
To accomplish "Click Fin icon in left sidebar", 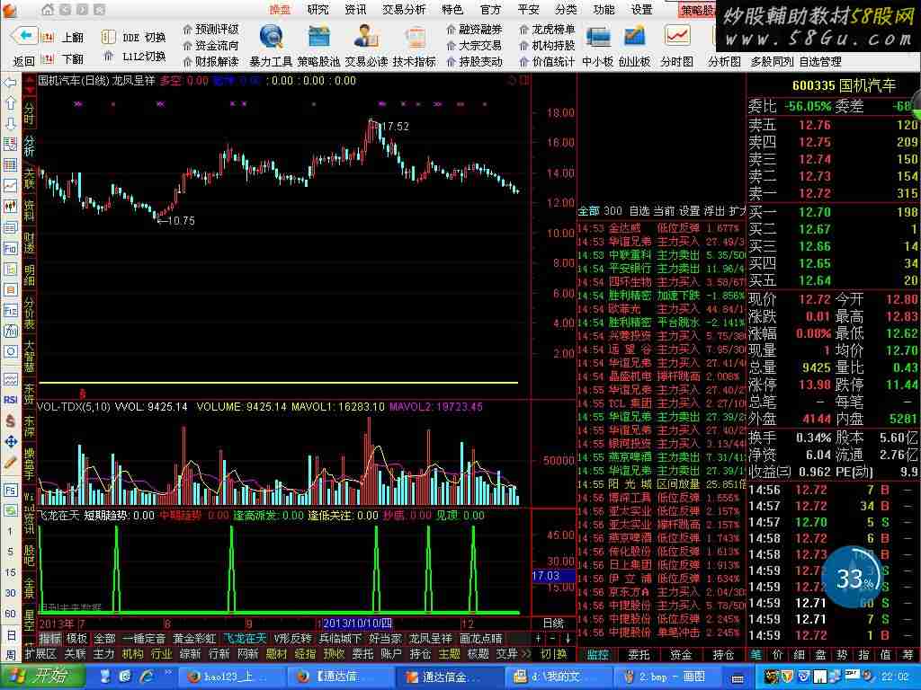I will point(10,248).
